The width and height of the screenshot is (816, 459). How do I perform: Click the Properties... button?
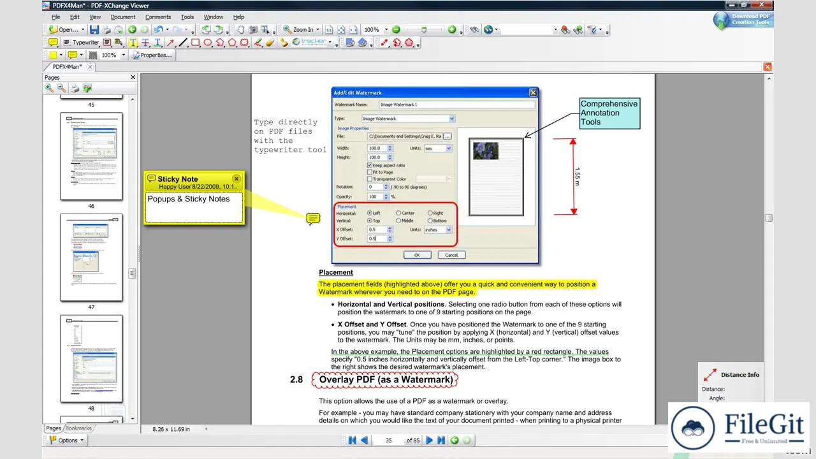(152, 55)
